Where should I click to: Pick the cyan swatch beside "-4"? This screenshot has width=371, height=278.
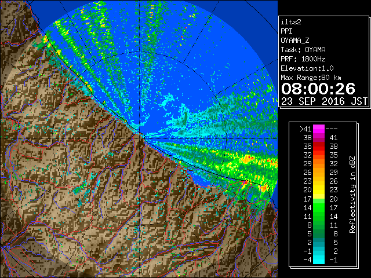(x=319, y=259)
